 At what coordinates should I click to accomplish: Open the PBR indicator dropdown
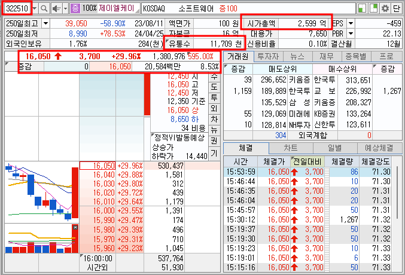coord(351,33)
